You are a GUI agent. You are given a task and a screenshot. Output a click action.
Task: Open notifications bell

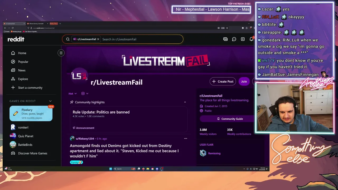point(251,39)
